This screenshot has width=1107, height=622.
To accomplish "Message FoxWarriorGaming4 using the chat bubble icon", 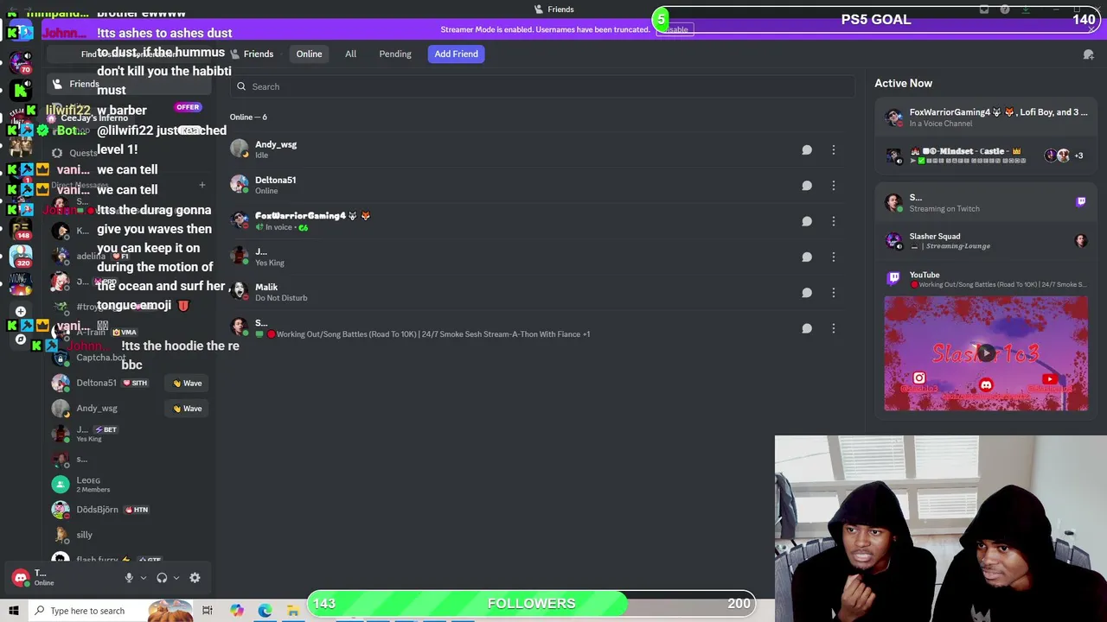I will click(807, 221).
